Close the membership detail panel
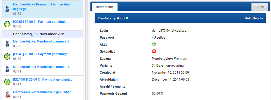Image resolution: width=271 pixels, height=100 pixels. pos(260,7)
